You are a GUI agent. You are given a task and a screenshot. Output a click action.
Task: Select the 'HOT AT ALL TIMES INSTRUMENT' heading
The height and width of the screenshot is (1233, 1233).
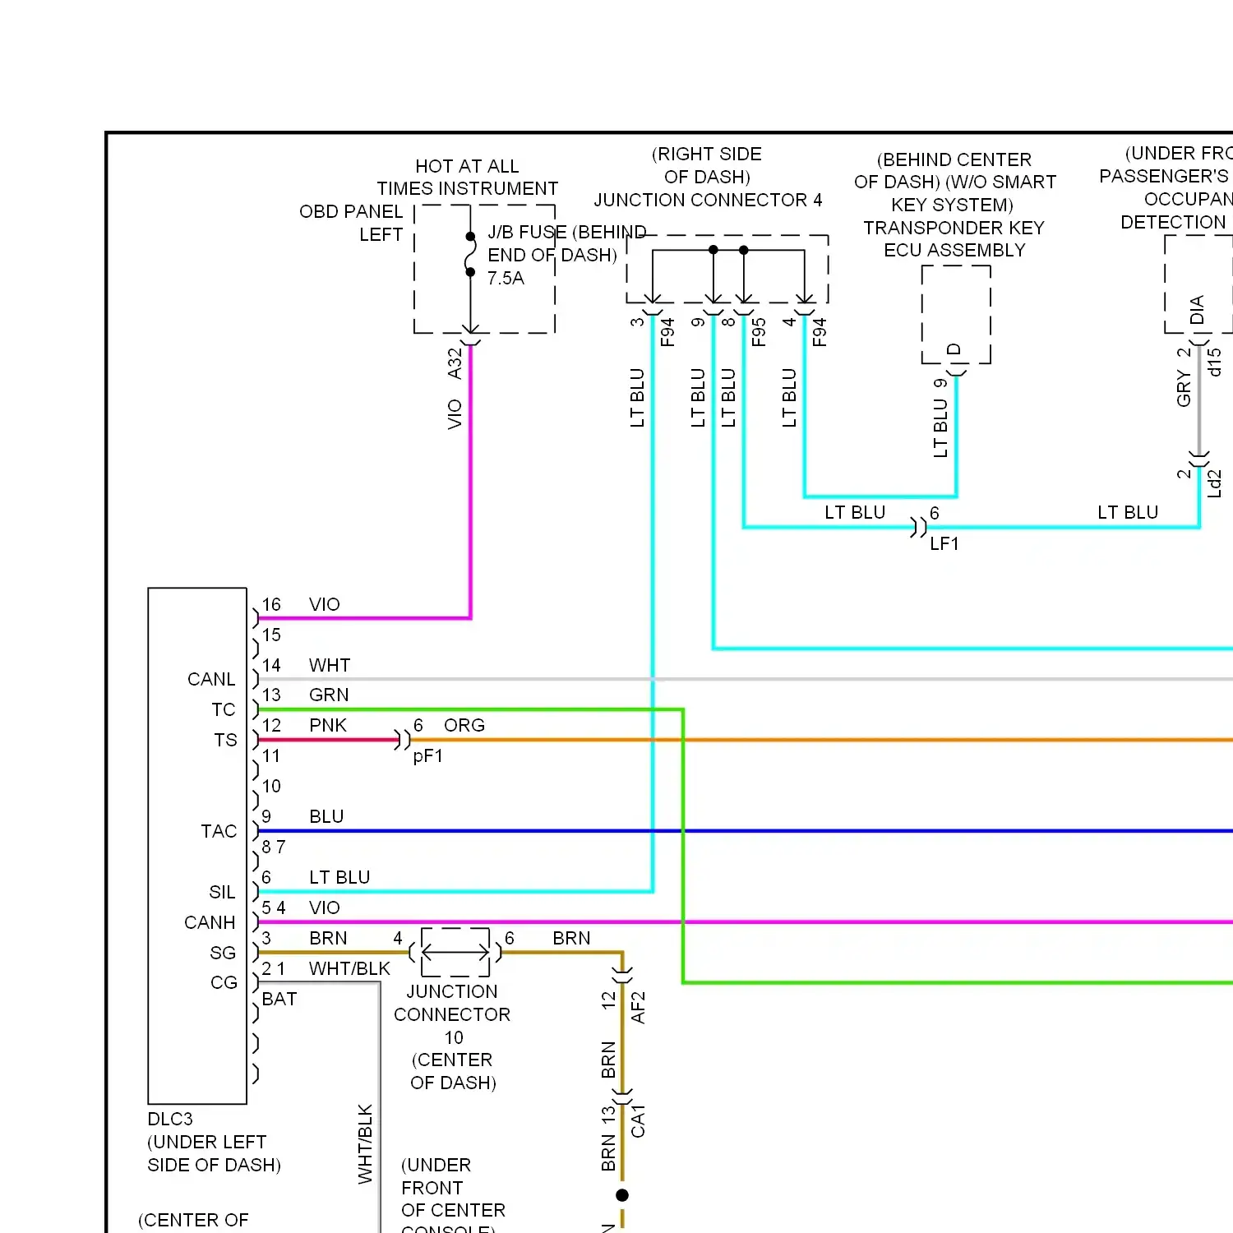click(467, 178)
